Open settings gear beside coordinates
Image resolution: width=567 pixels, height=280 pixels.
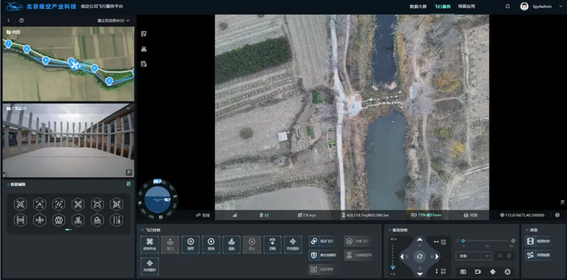(x=558, y=215)
